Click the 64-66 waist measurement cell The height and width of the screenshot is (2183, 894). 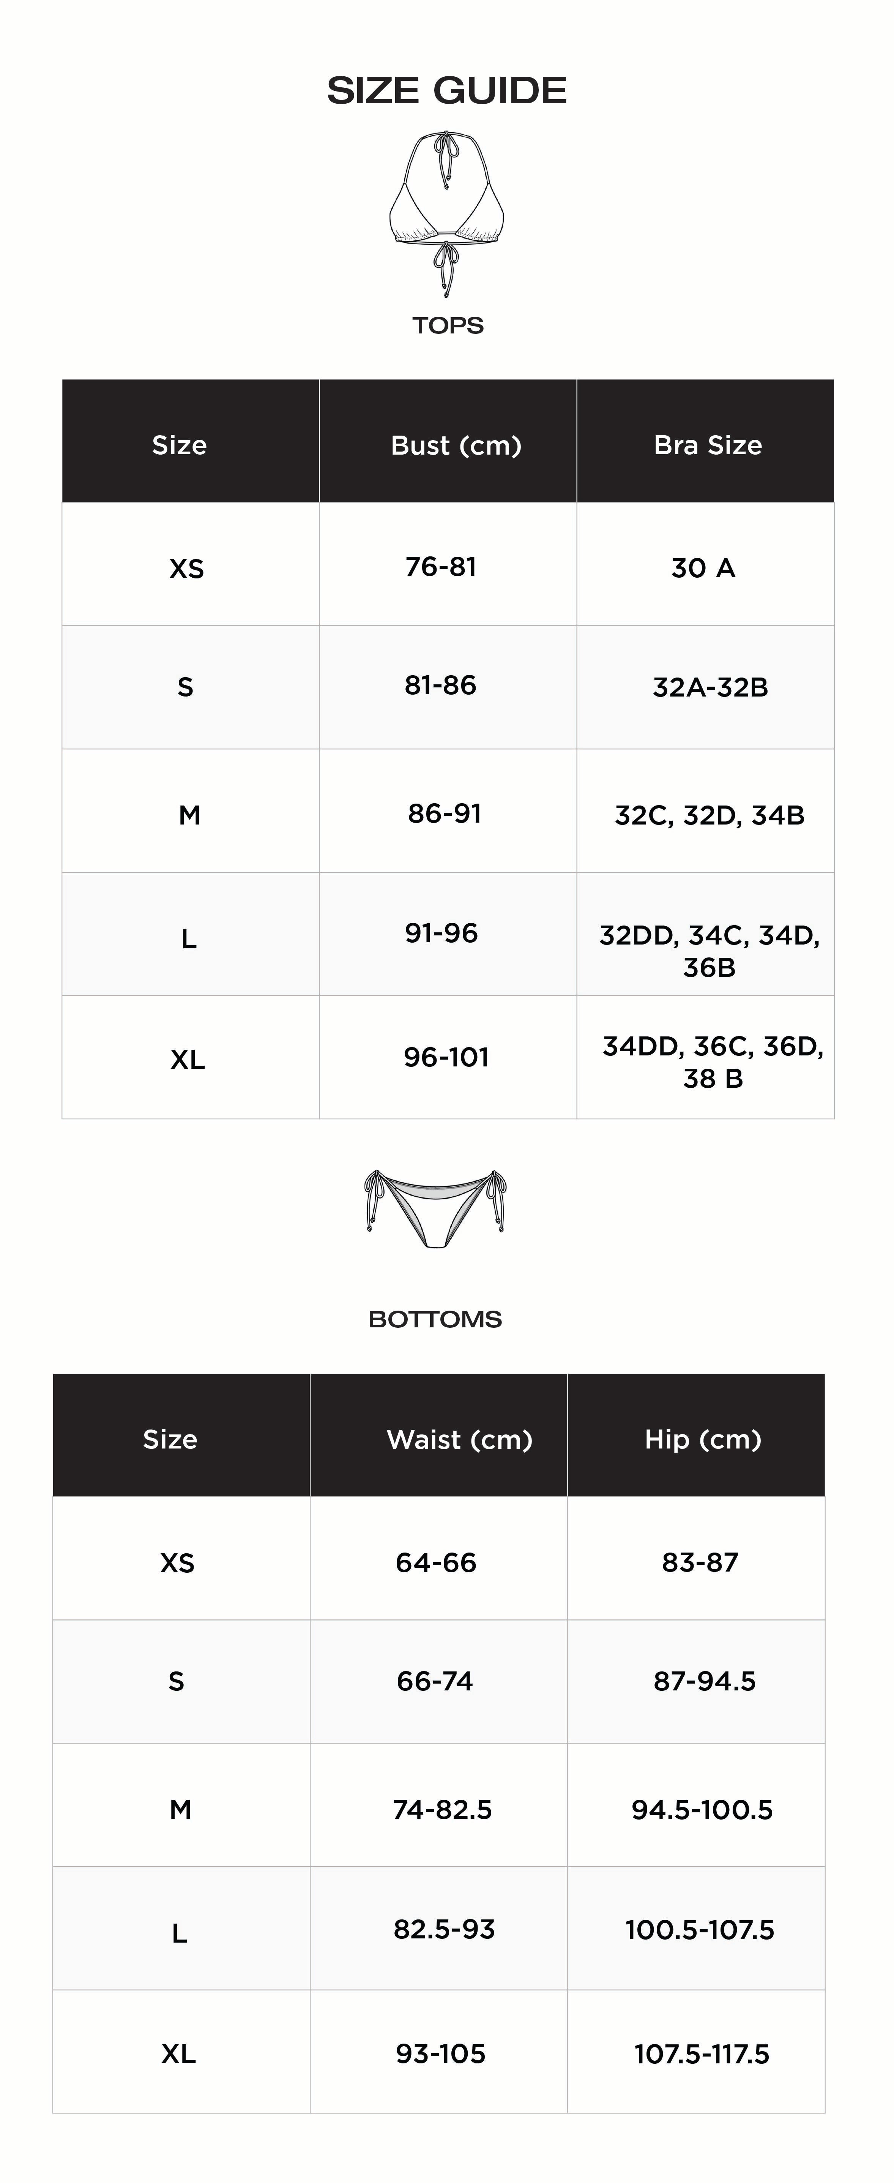[435, 1562]
